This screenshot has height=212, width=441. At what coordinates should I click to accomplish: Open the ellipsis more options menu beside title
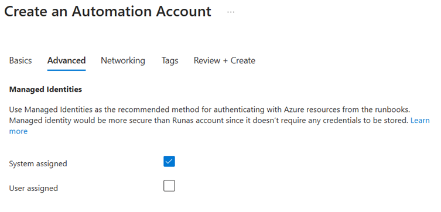[x=231, y=12]
